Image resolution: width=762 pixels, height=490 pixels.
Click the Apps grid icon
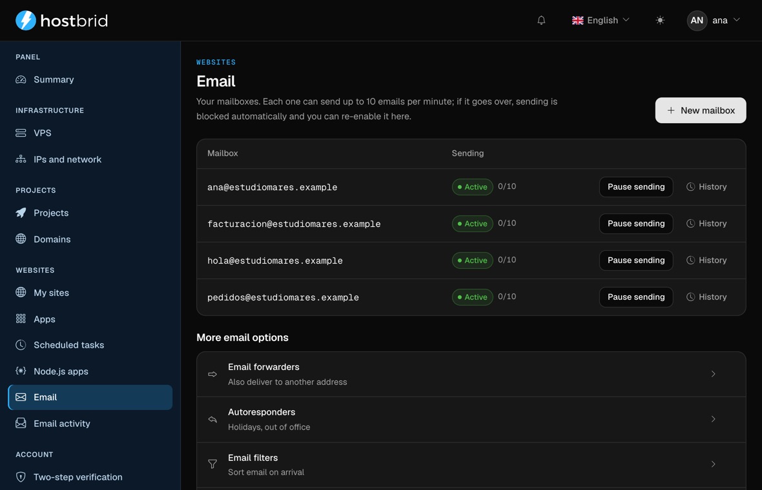(x=21, y=318)
